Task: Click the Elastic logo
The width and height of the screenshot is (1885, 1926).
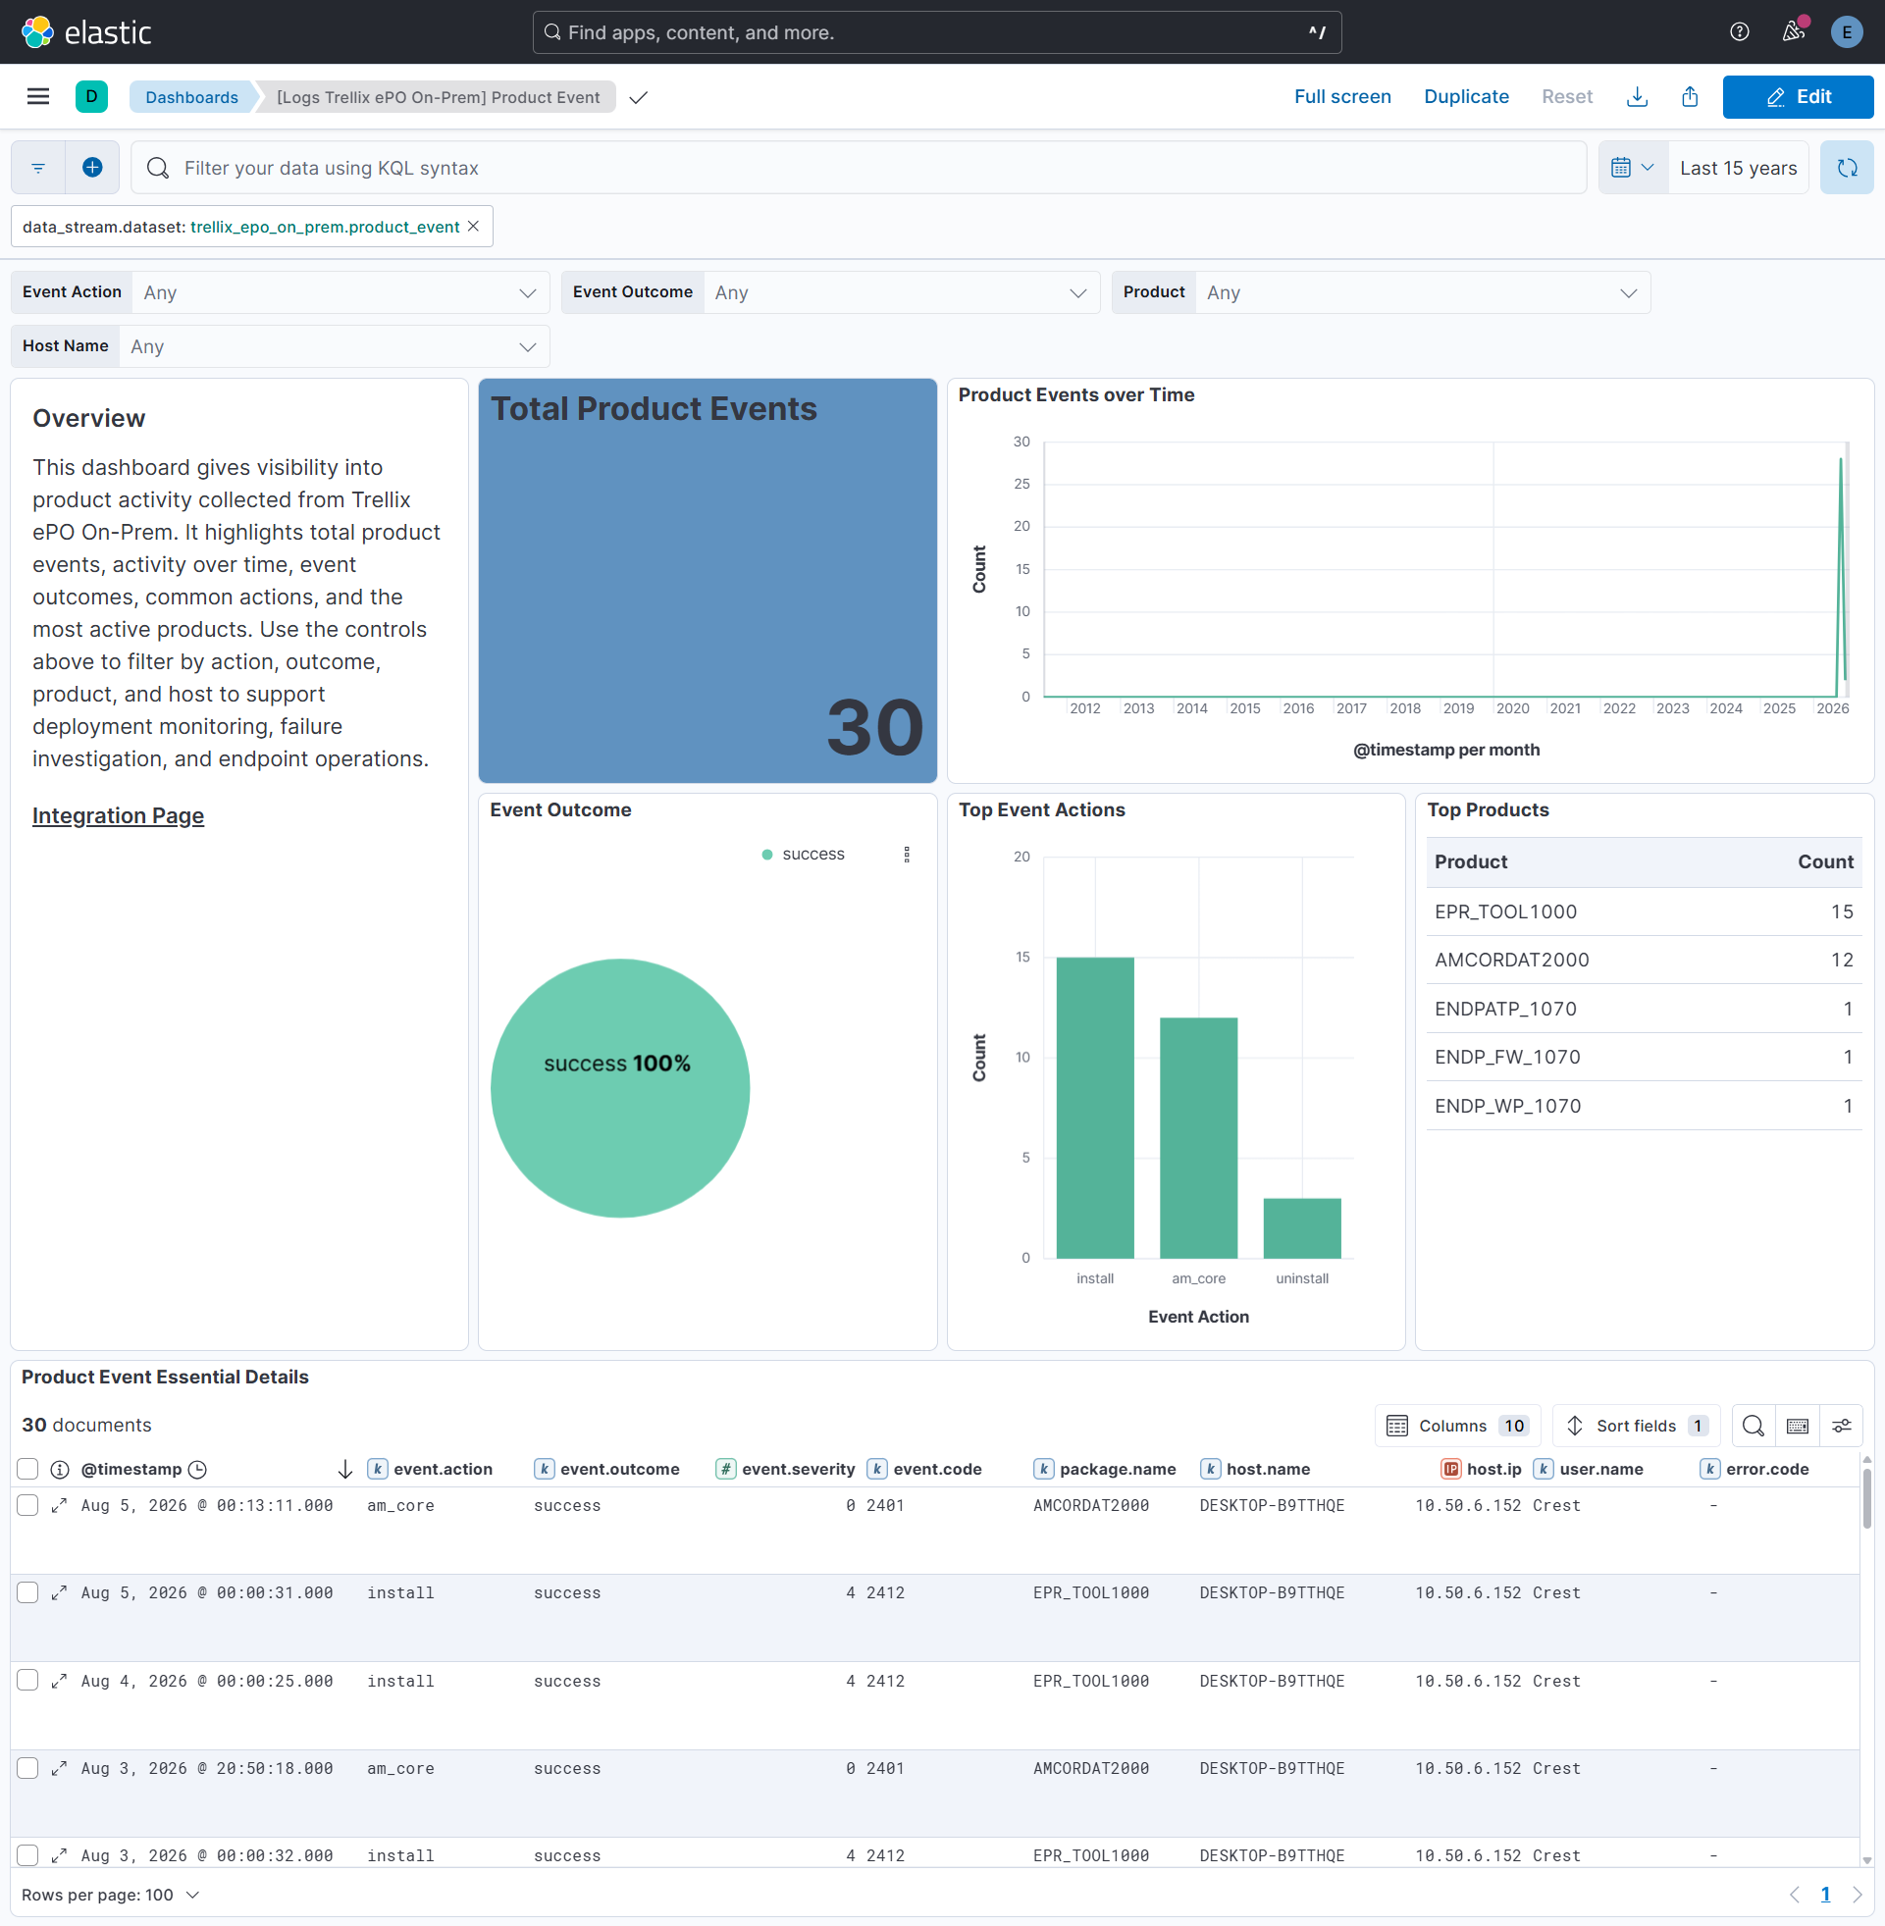Action: [x=86, y=31]
